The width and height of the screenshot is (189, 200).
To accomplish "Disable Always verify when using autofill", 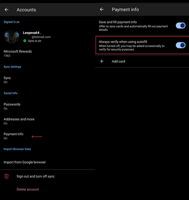I will [181, 45].
